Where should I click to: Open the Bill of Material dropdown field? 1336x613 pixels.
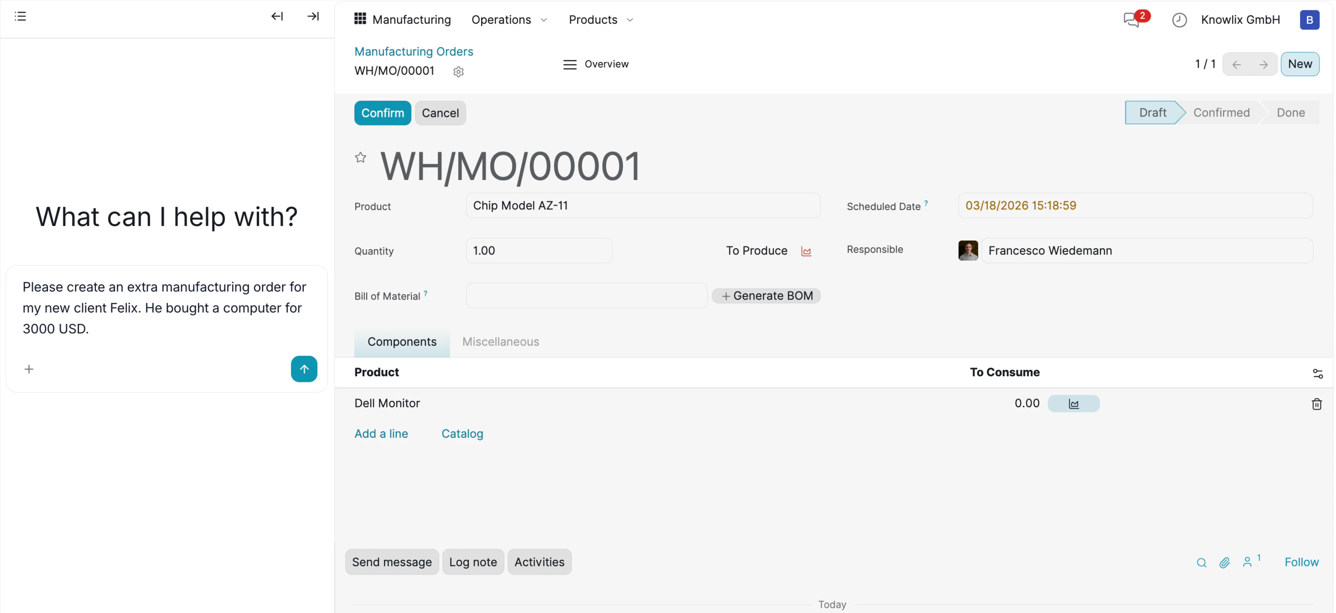586,296
